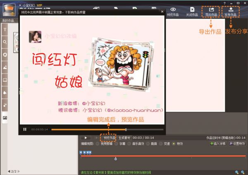
Task: Open the help question mark icon
Action: pos(224,3)
